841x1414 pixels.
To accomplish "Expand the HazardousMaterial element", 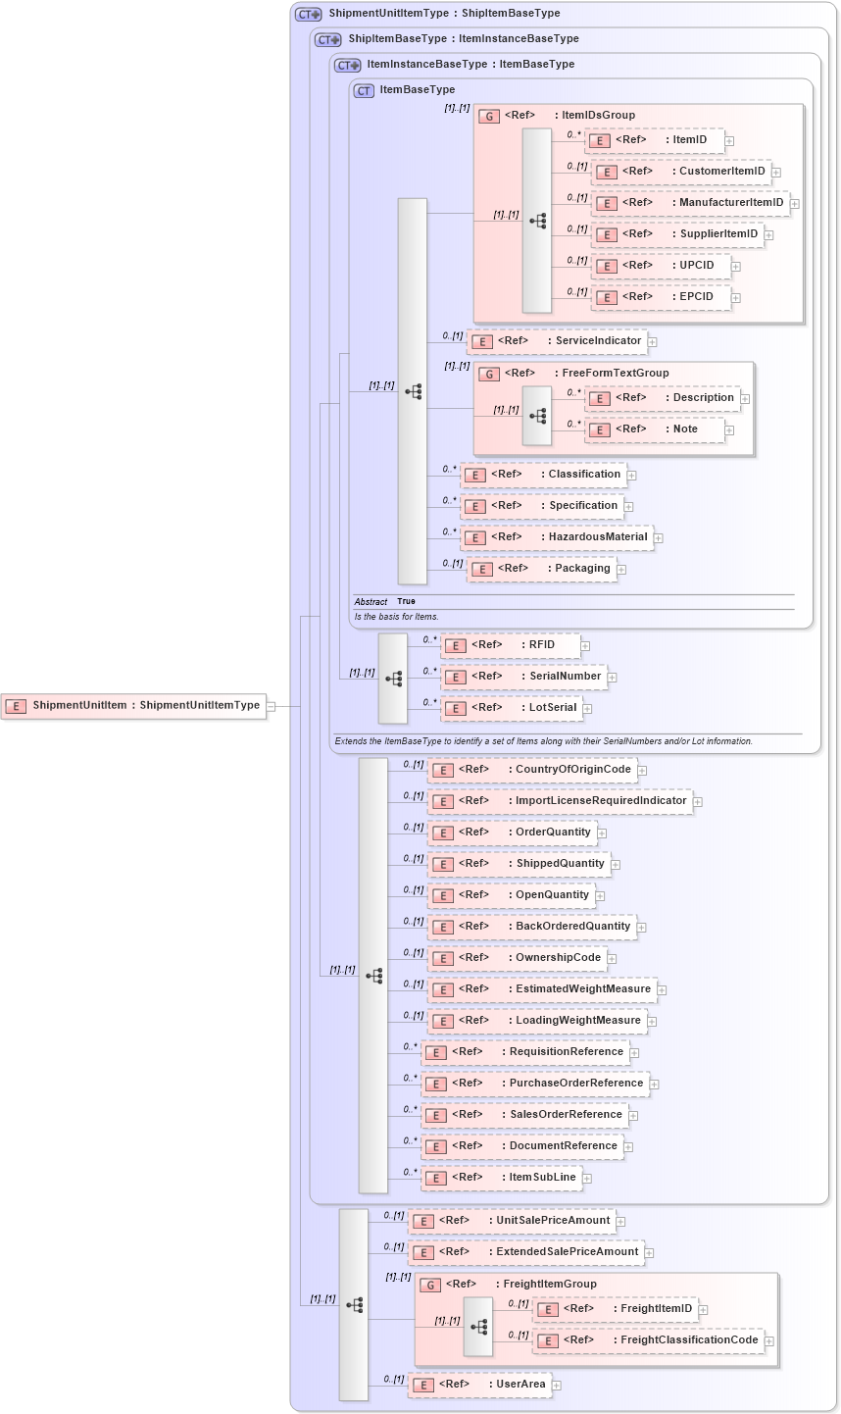I will point(658,537).
